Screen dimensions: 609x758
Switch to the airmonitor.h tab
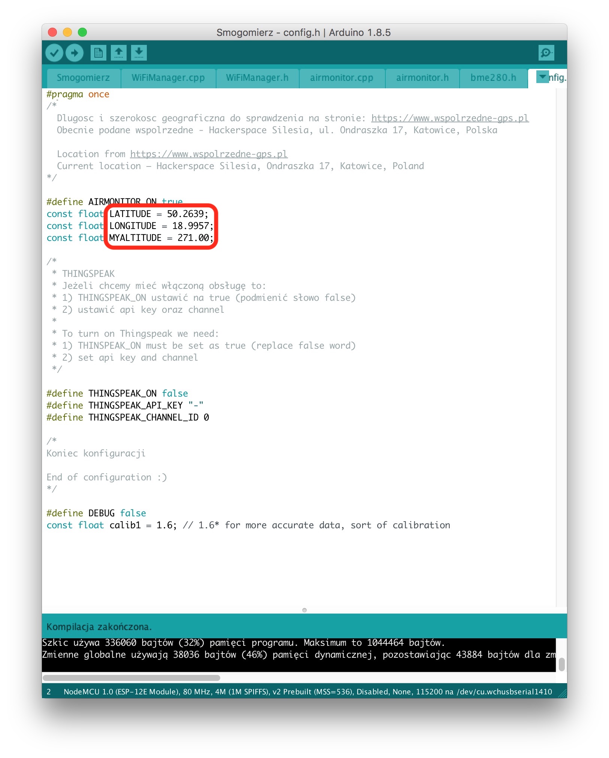[422, 78]
